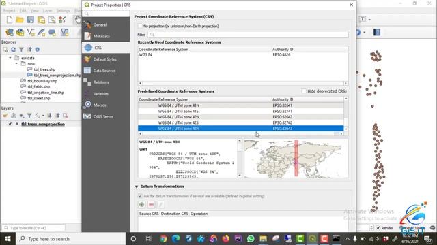437x245 pixels.
Task: Click New Temporary Scratch Layer icon
Action: tap(52, 33)
